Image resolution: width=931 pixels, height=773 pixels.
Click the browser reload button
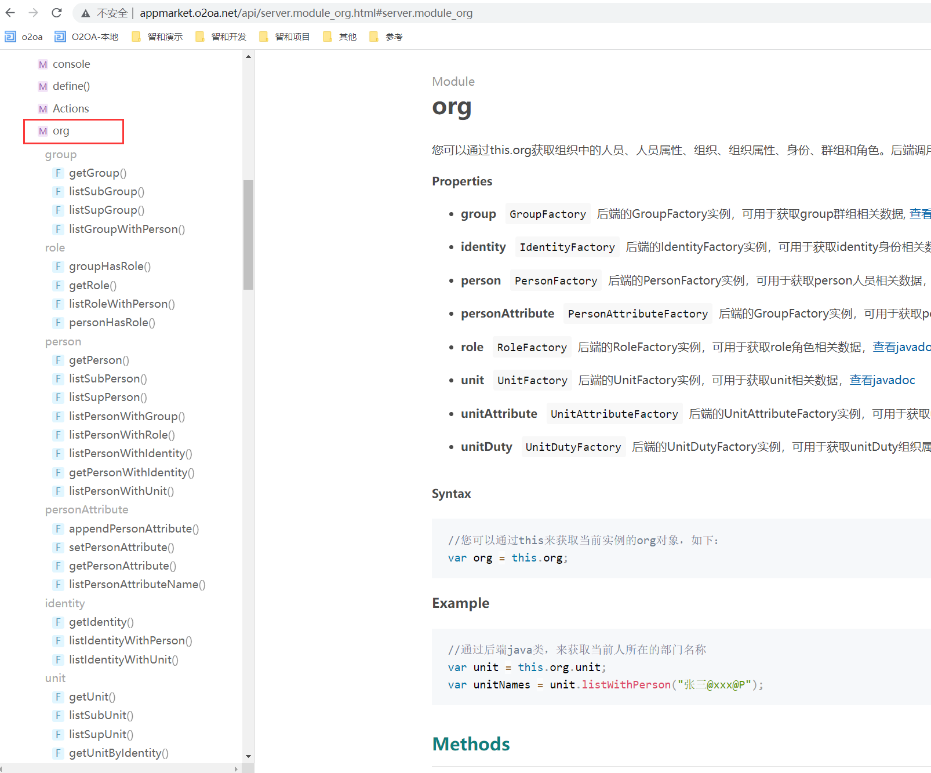(56, 13)
